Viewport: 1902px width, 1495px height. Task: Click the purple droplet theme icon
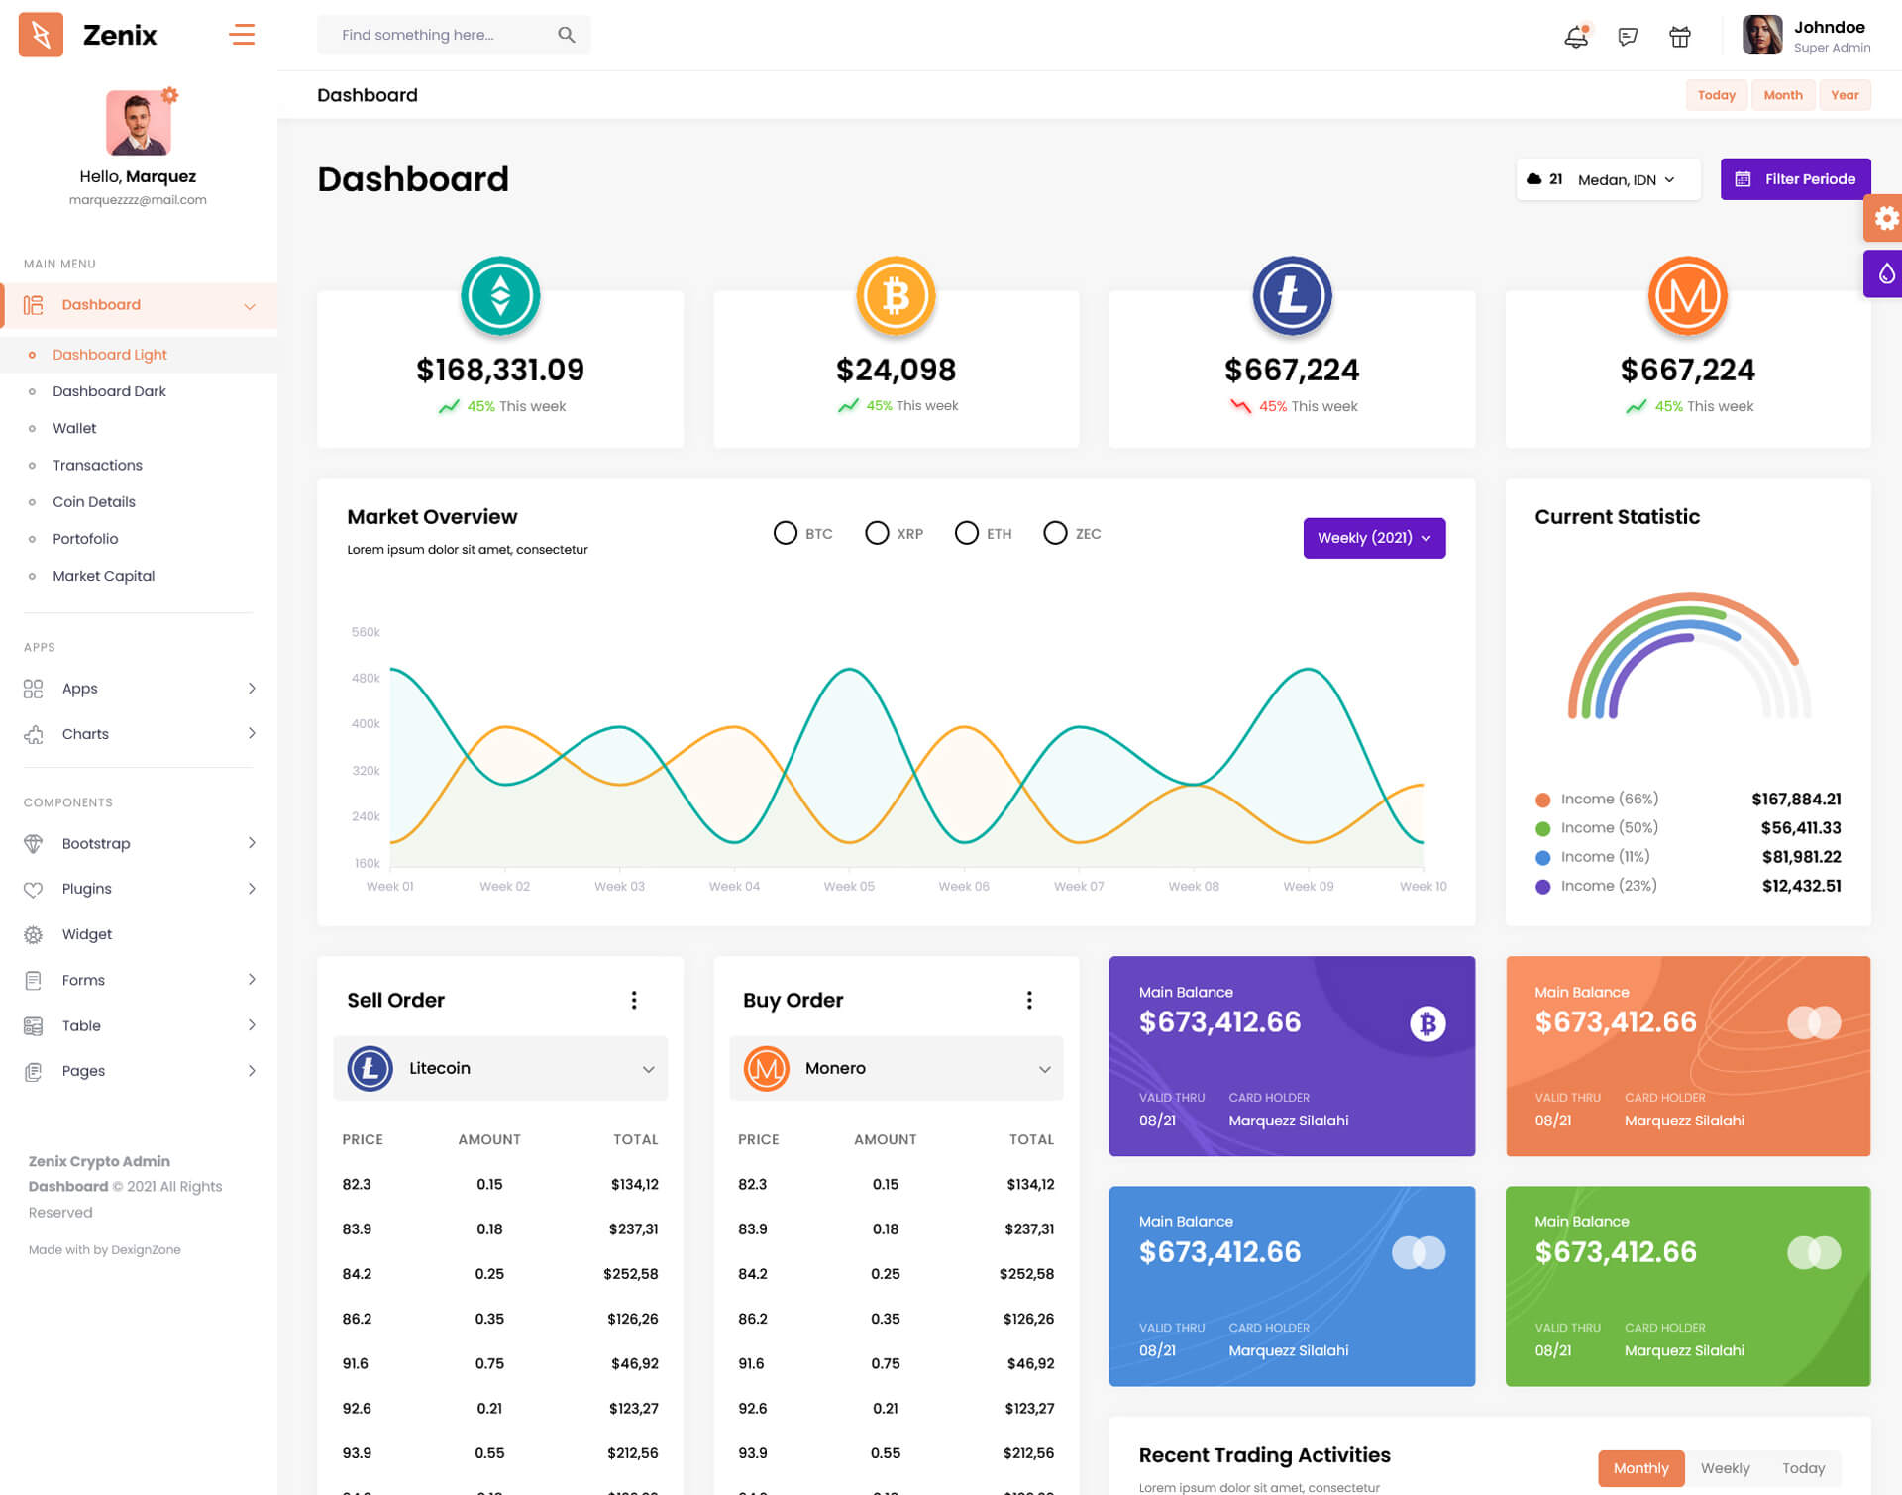point(1885,273)
